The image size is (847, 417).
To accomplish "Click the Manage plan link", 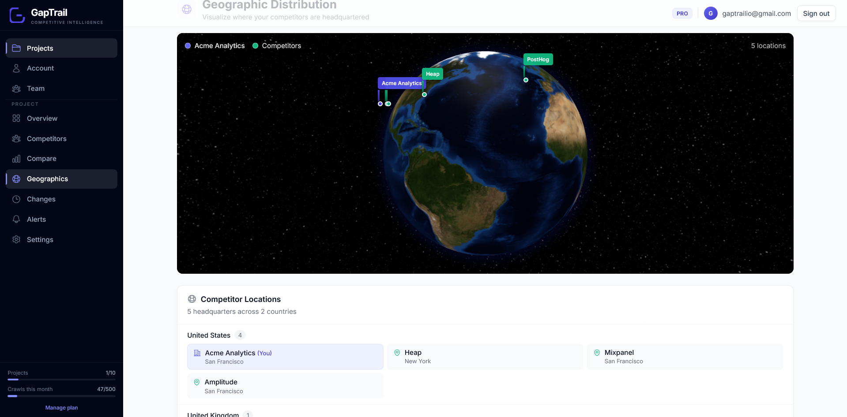I will 61,408.
